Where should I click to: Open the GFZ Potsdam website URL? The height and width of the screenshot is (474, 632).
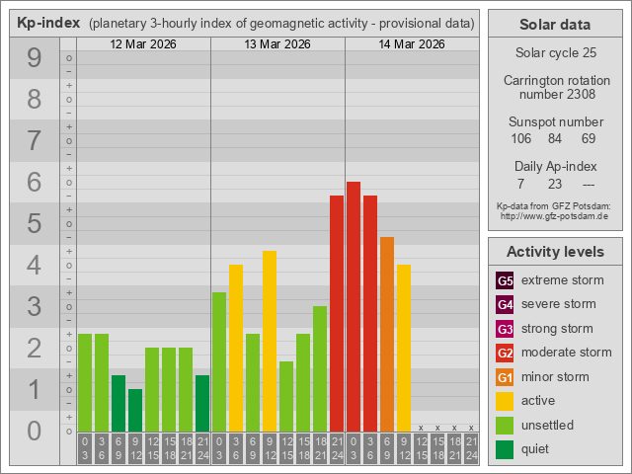[x=554, y=215]
